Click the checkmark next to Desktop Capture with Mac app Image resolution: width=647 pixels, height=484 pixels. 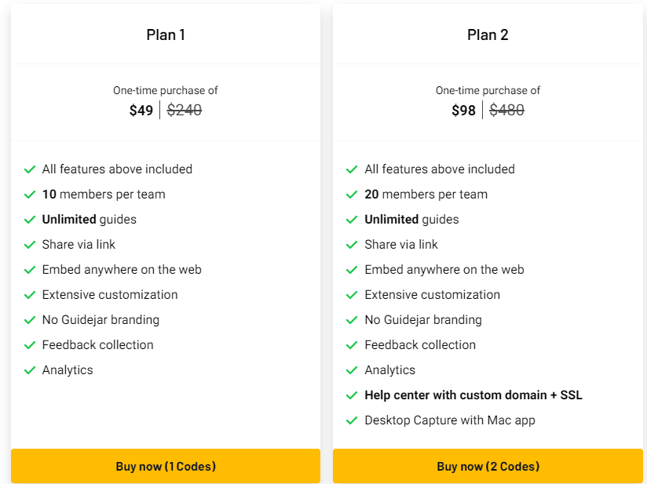[352, 420]
